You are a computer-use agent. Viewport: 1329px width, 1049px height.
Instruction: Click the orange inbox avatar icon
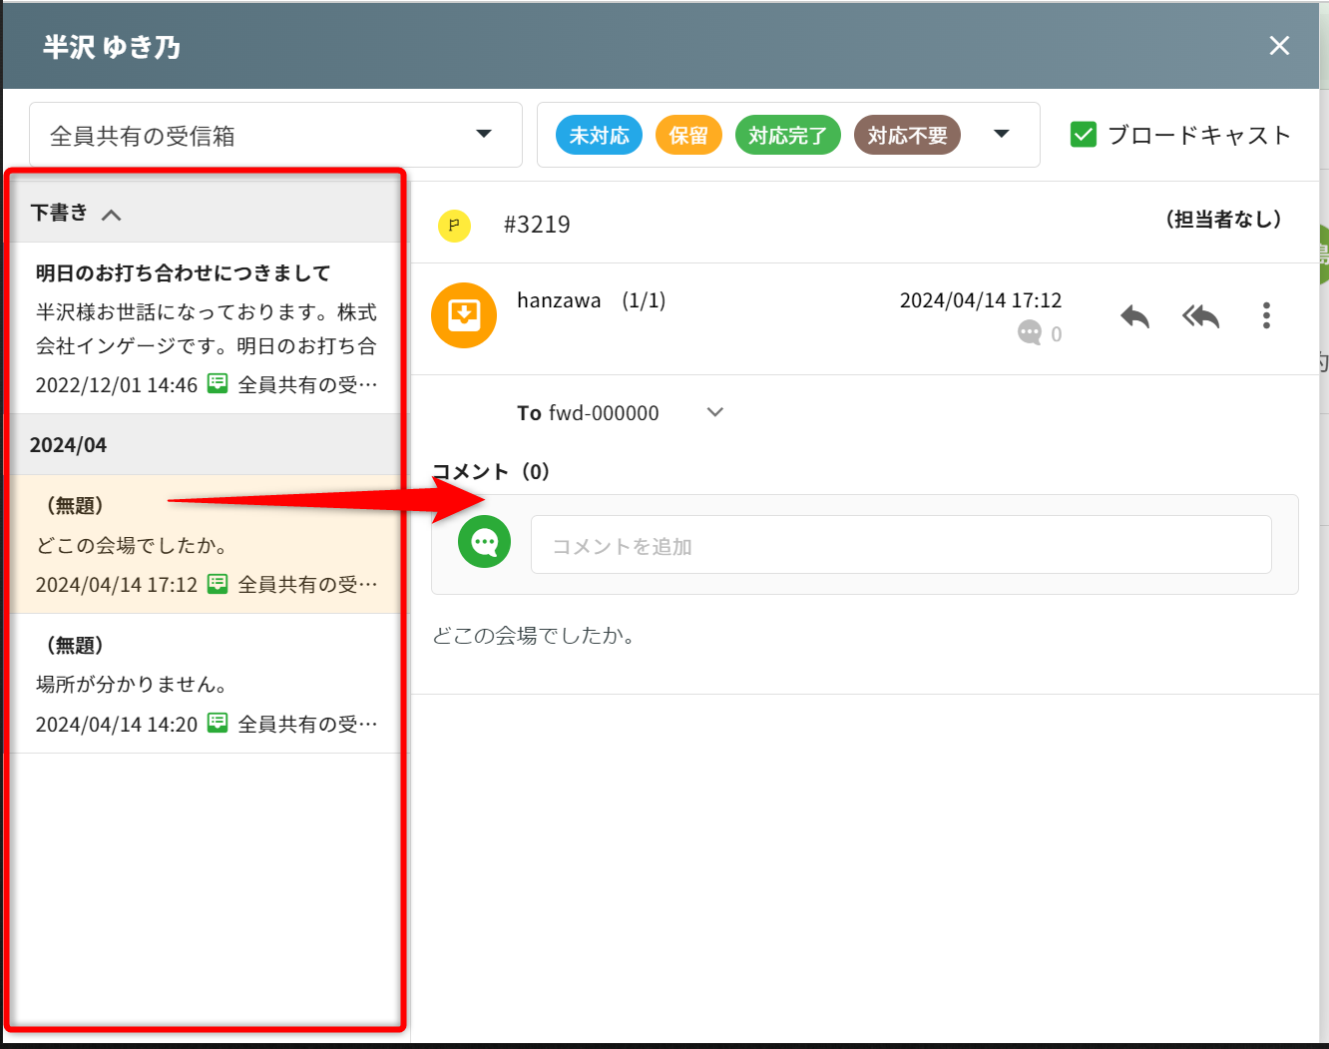[464, 315]
